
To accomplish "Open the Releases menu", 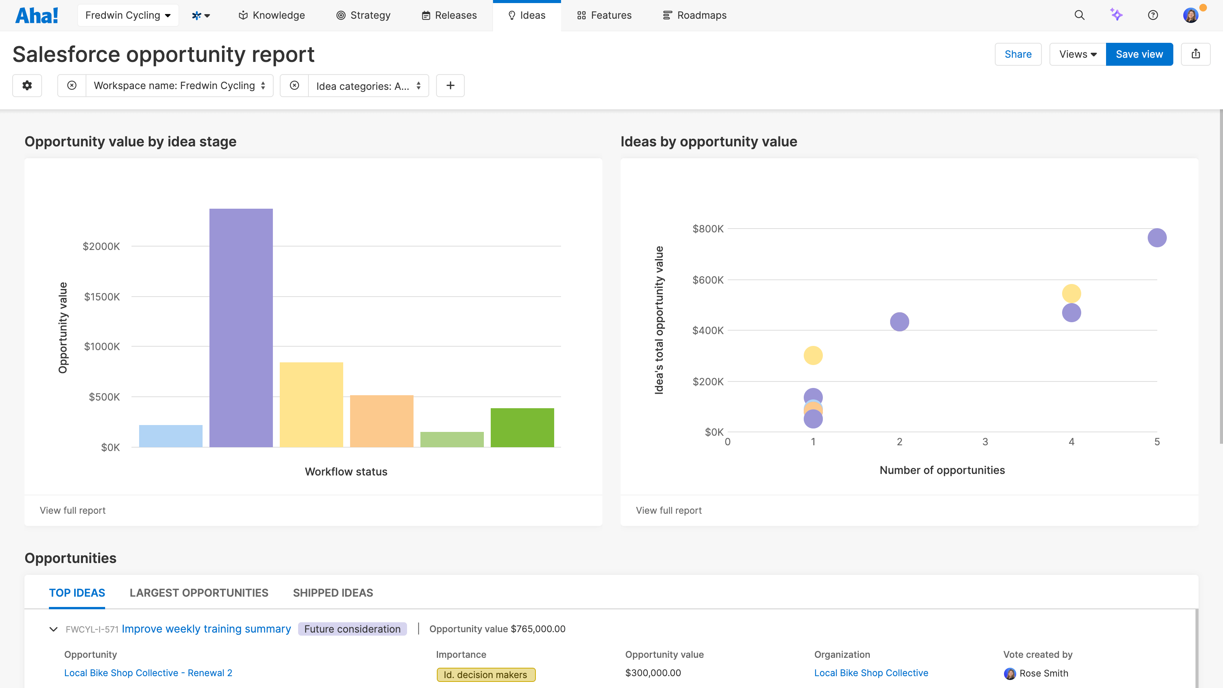I will [x=449, y=15].
